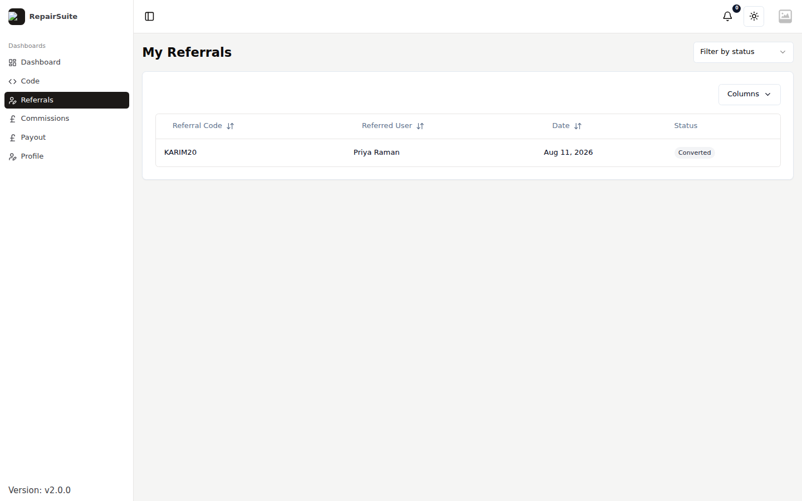Click the Aug 11, 2026 date cell
Screen dimensions: 802x501
coord(568,153)
